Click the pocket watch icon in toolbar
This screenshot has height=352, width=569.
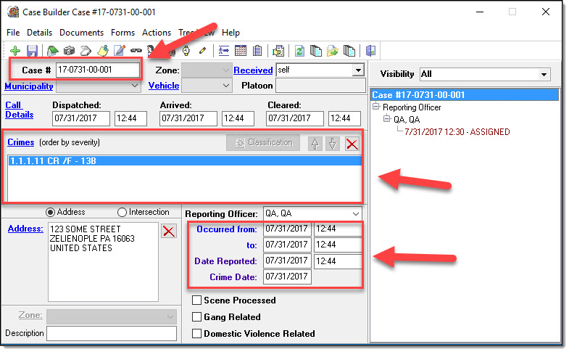point(186,51)
